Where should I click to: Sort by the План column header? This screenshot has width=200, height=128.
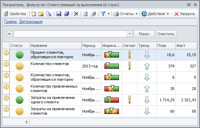[x=166, y=46]
